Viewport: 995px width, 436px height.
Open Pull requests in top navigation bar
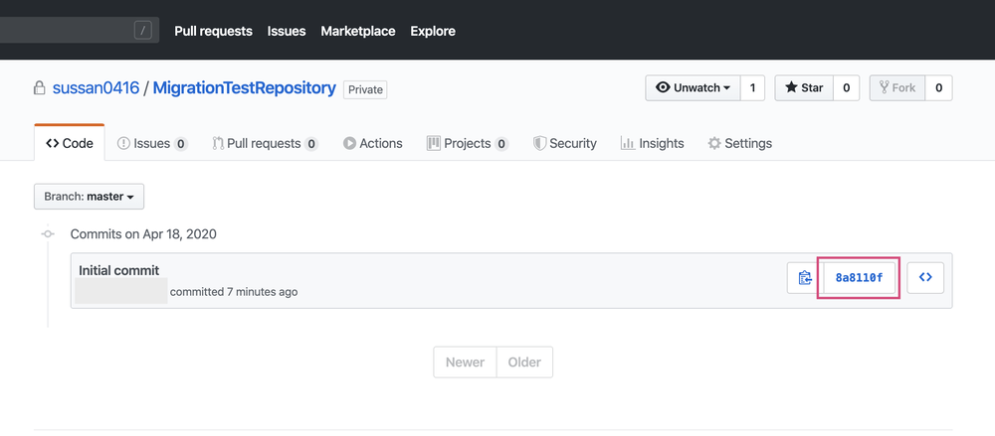coord(213,31)
